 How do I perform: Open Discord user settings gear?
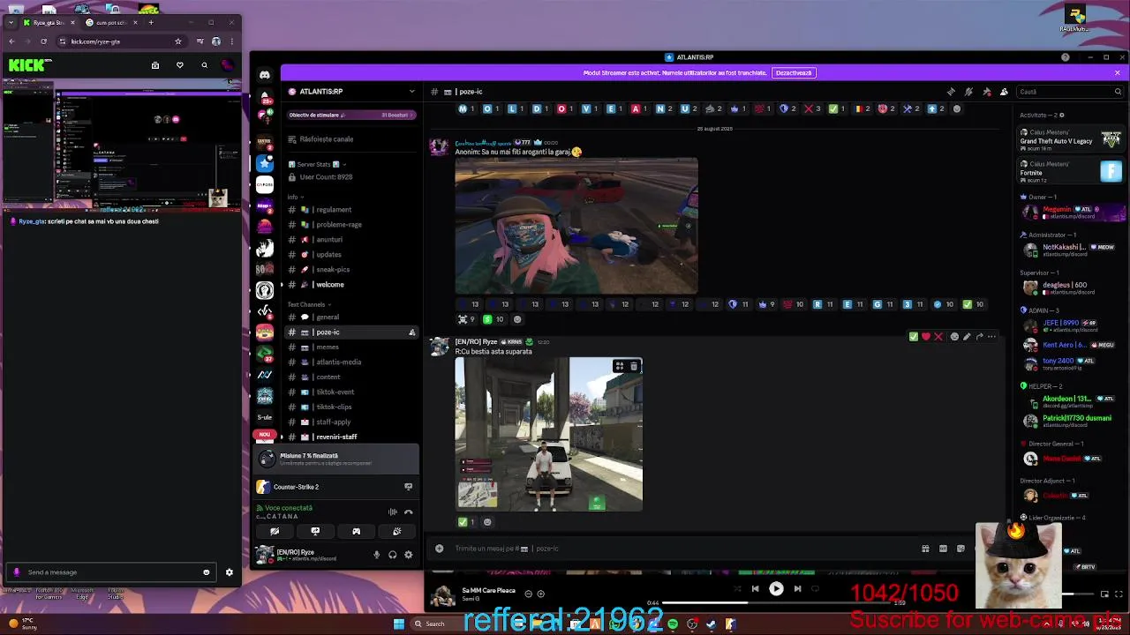coord(408,555)
